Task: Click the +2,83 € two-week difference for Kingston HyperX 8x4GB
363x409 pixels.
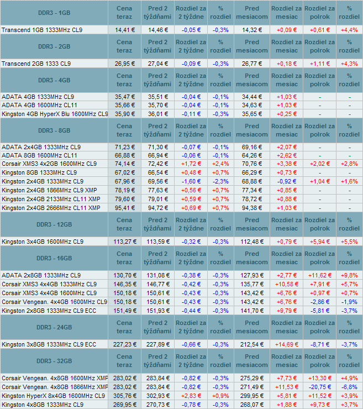Action: click(191, 396)
